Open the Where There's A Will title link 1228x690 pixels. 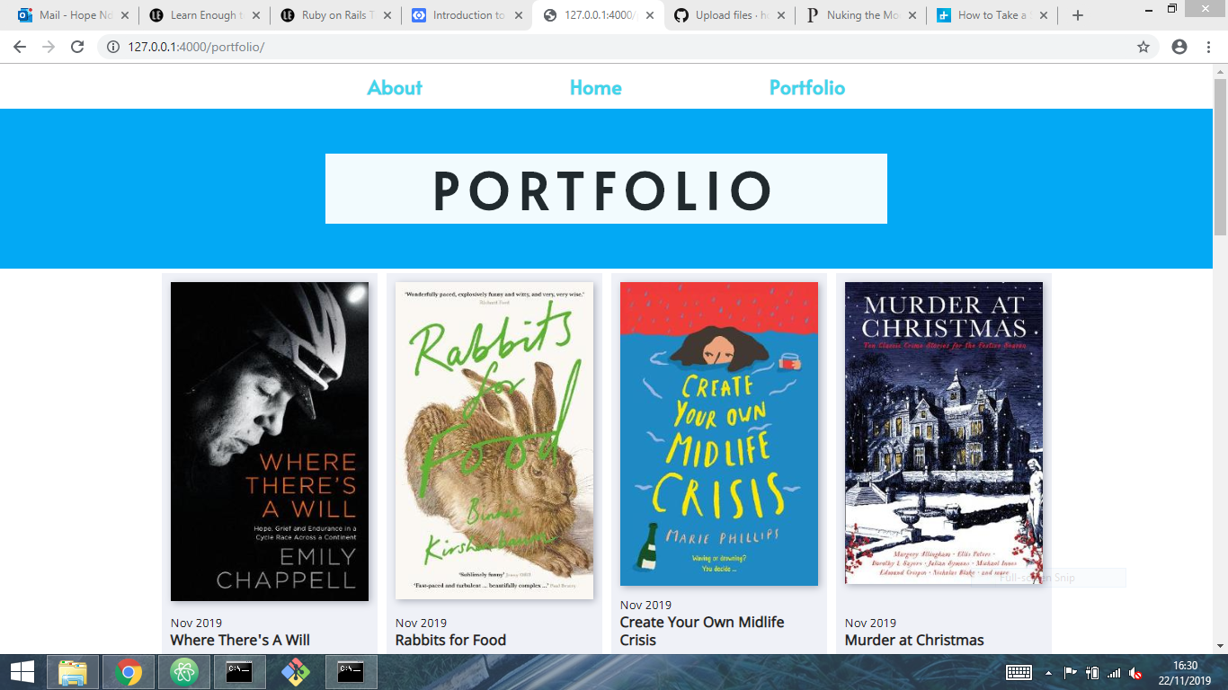point(240,640)
